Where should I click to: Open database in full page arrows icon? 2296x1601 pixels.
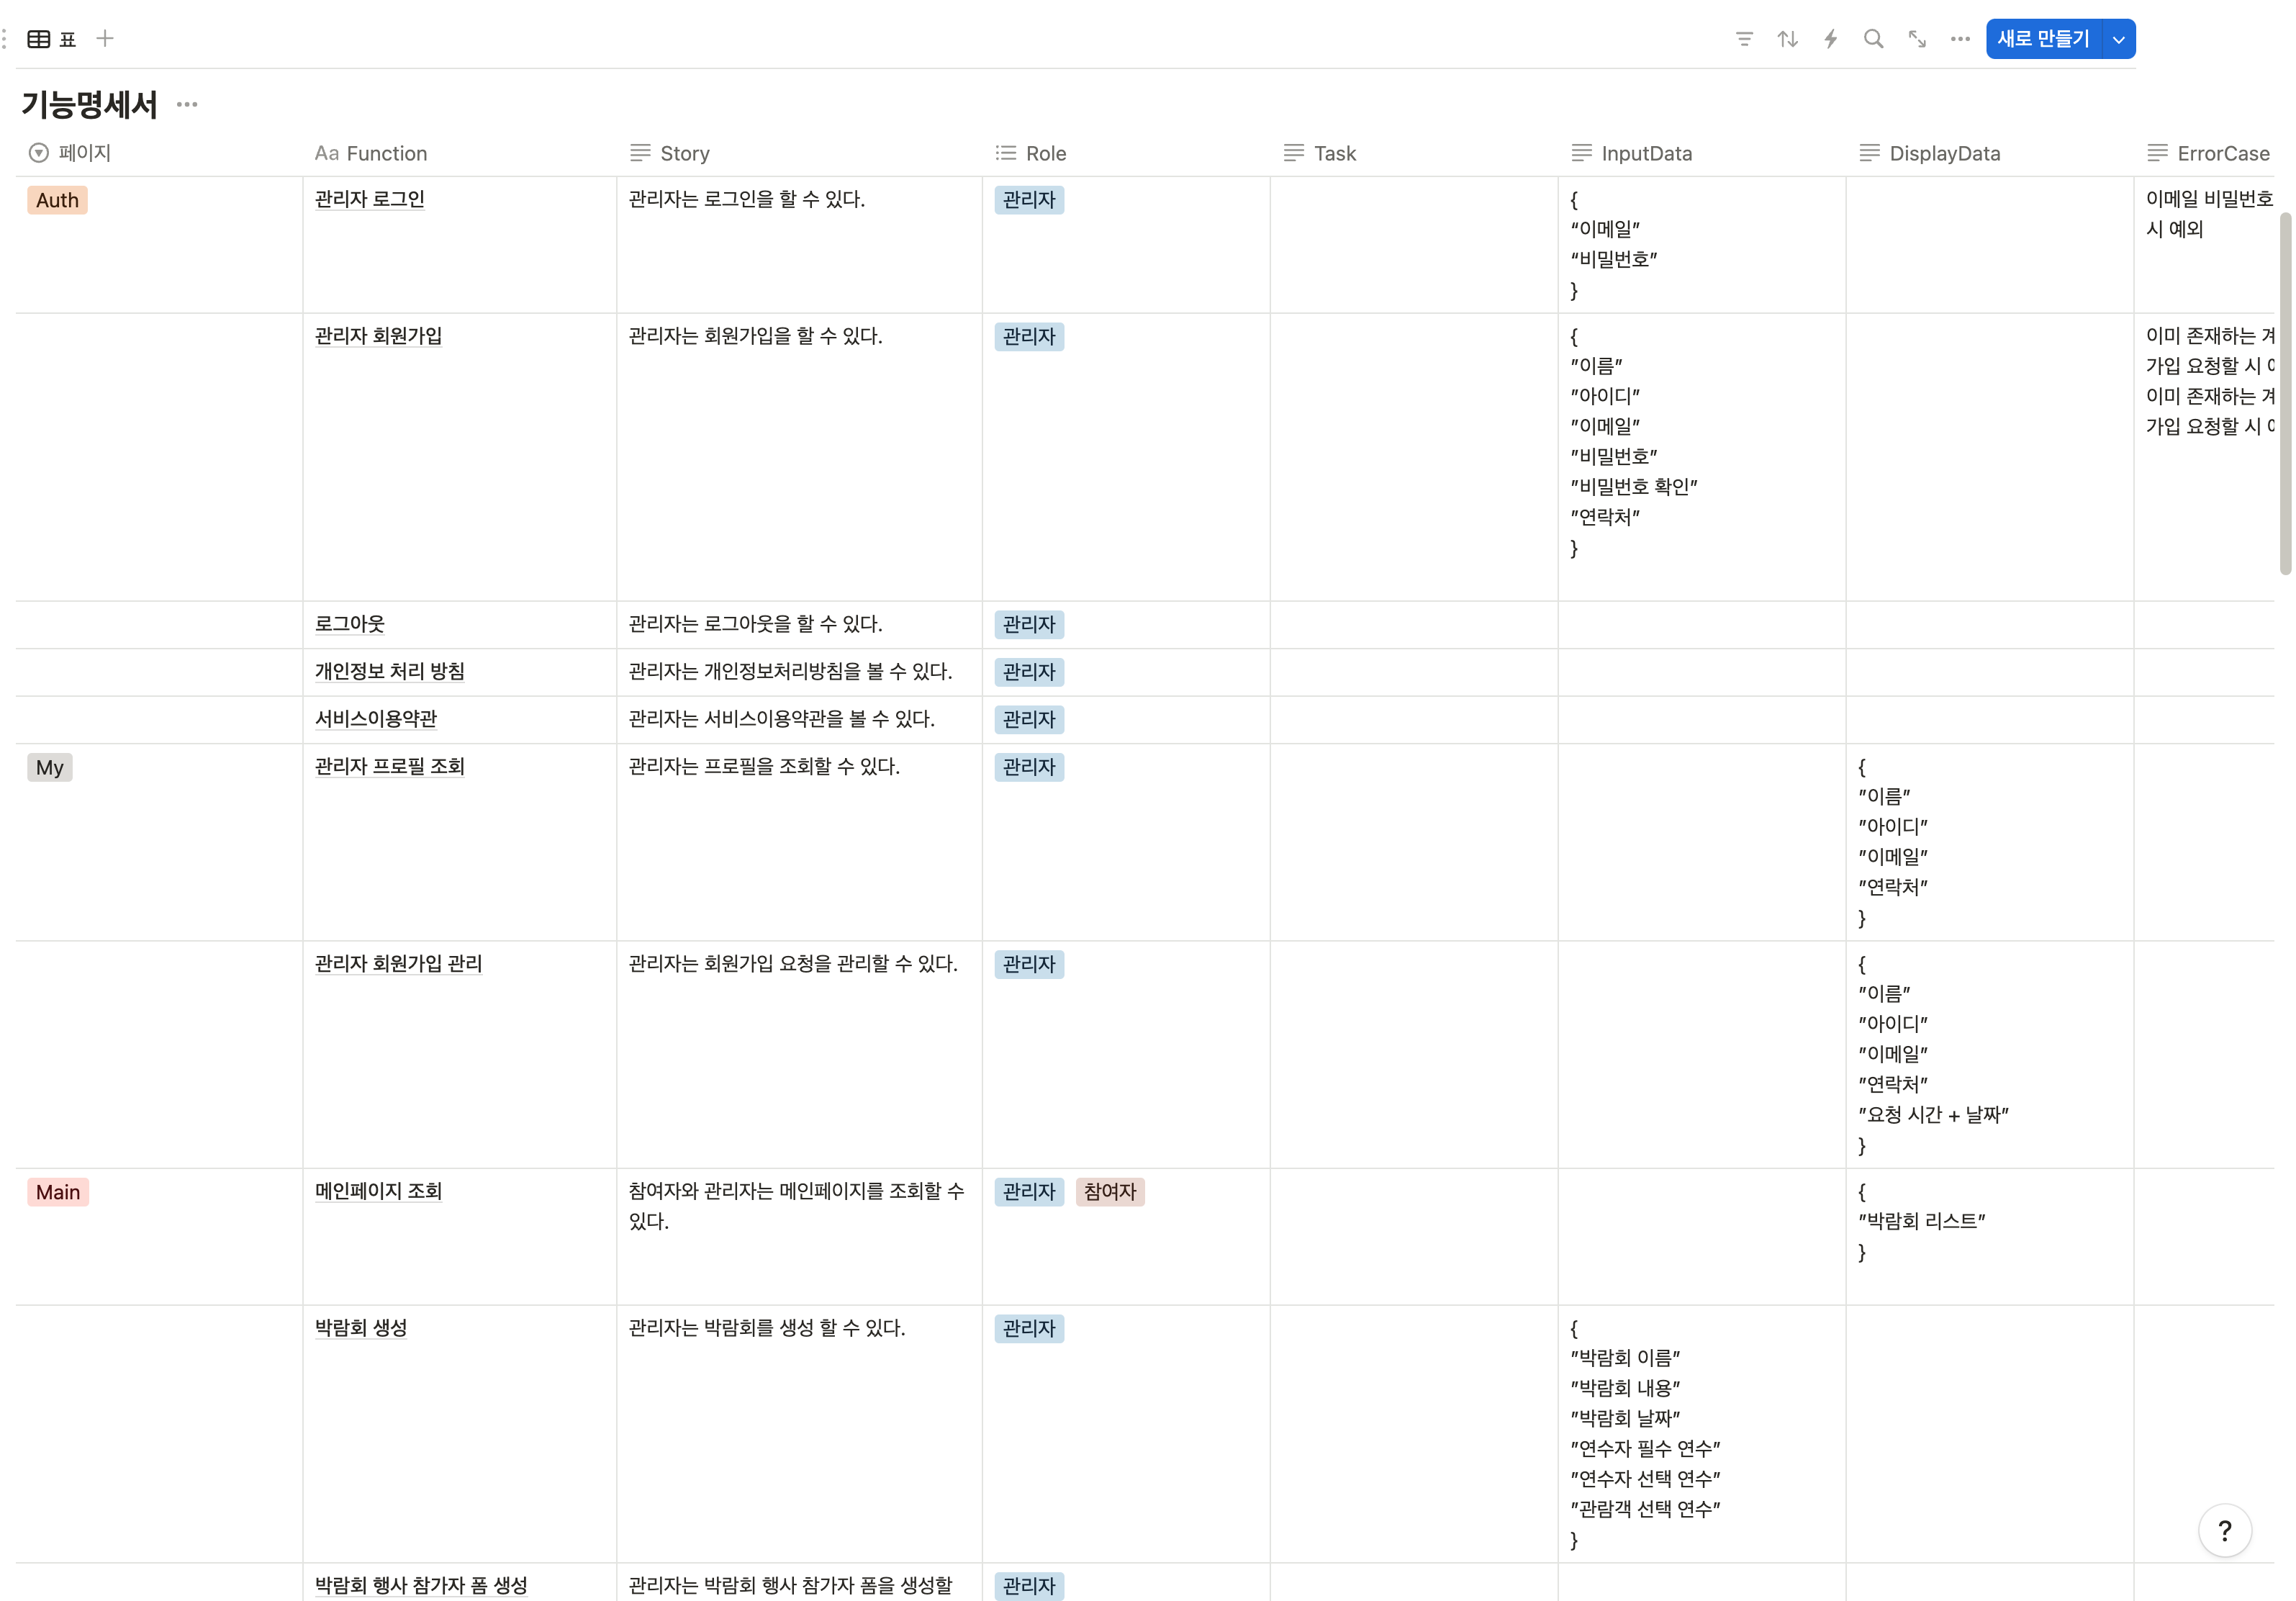click(1917, 39)
